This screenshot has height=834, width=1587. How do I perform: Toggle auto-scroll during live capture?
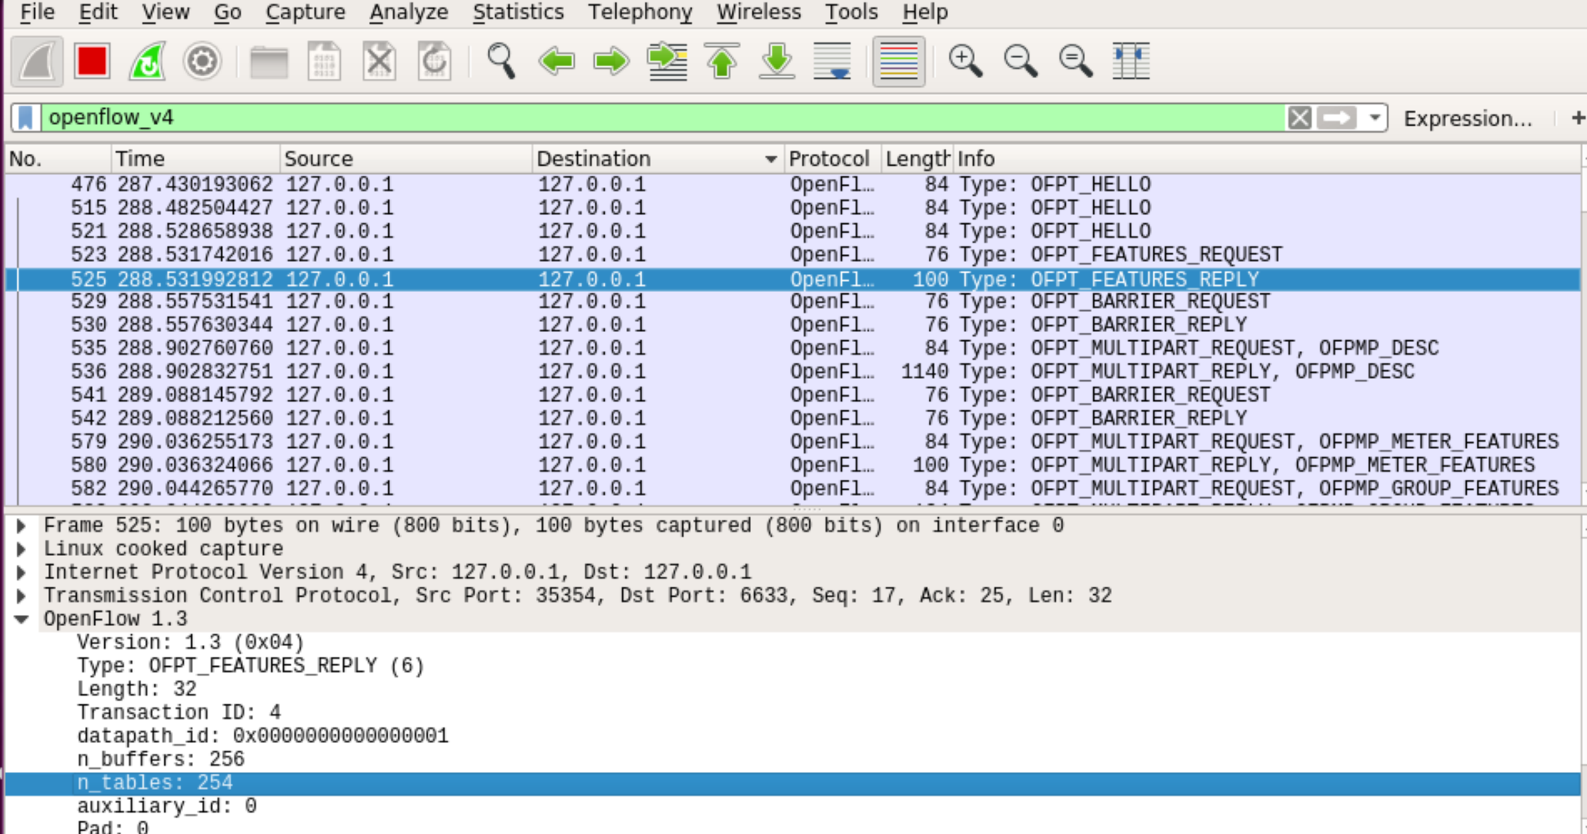(x=832, y=61)
